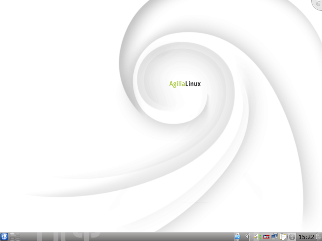Open panel settings cashew beside the clock
The height and width of the screenshot is (241, 322).
click(319, 237)
